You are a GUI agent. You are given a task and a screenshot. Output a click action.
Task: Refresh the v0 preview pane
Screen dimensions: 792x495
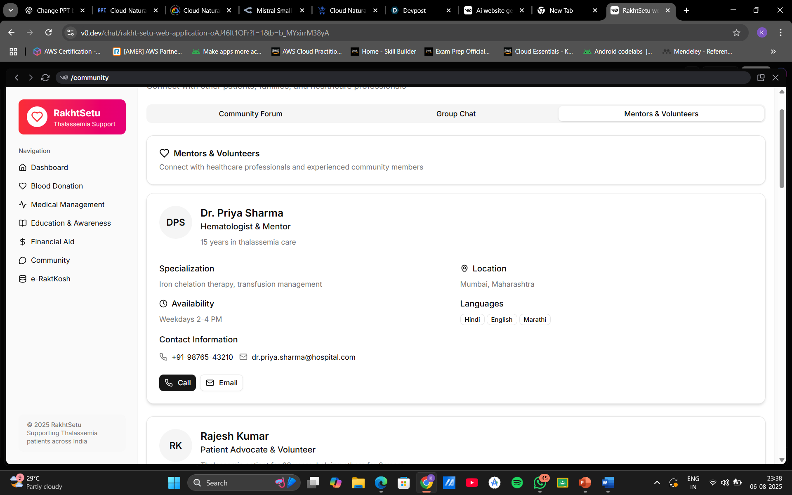click(45, 78)
